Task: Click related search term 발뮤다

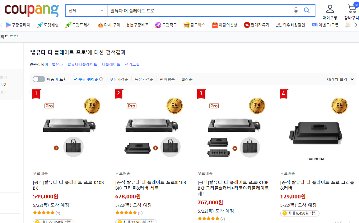Action: coord(57,64)
